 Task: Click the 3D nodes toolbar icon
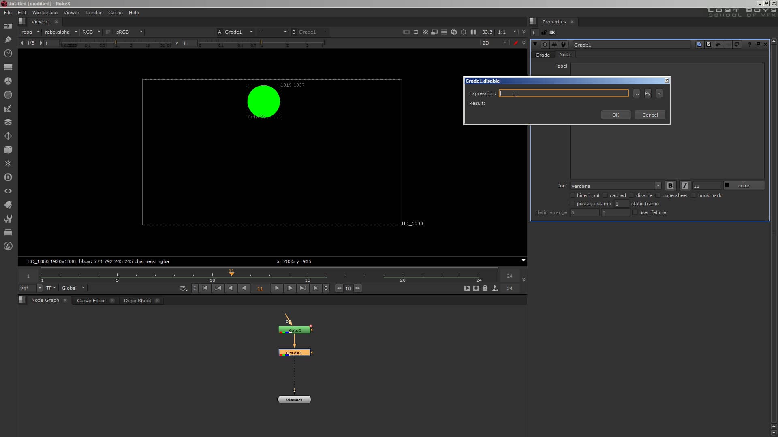click(8, 150)
